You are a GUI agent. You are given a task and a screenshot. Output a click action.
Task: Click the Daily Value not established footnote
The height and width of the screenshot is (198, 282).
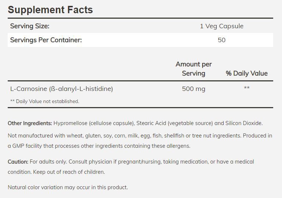(44, 101)
